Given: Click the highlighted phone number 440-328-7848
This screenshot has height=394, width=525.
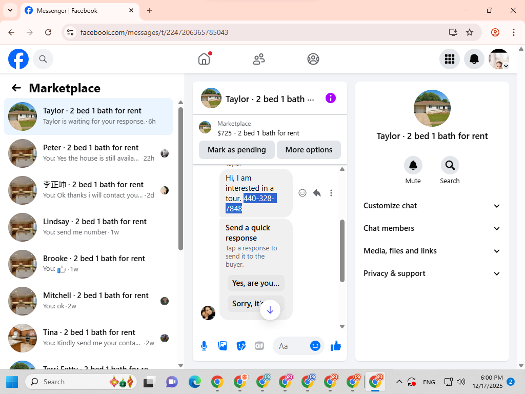Looking at the screenshot, I should tap(250, 203).
